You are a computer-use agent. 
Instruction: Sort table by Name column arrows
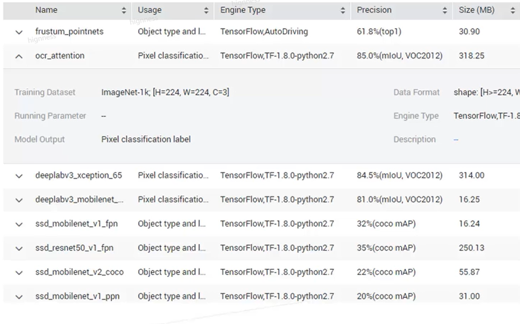pyautogui.click(x=124, y=11)
